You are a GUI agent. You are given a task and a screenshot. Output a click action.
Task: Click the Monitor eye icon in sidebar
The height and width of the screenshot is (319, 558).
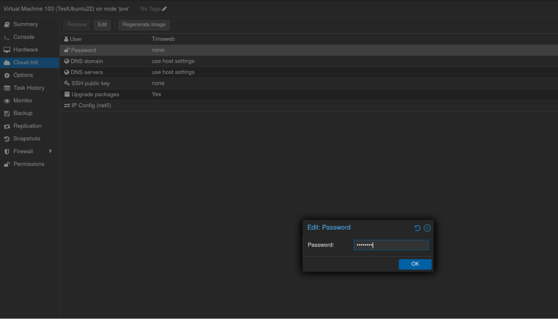[x=7, y=101]
